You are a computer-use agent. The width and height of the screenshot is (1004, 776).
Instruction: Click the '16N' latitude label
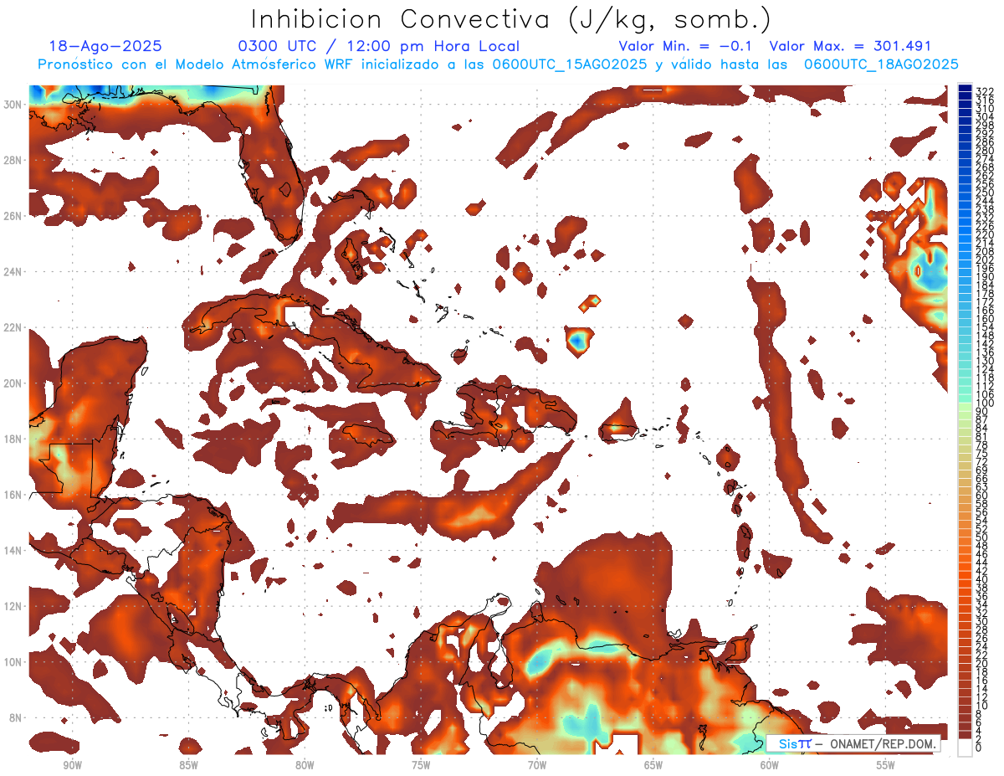13,495
